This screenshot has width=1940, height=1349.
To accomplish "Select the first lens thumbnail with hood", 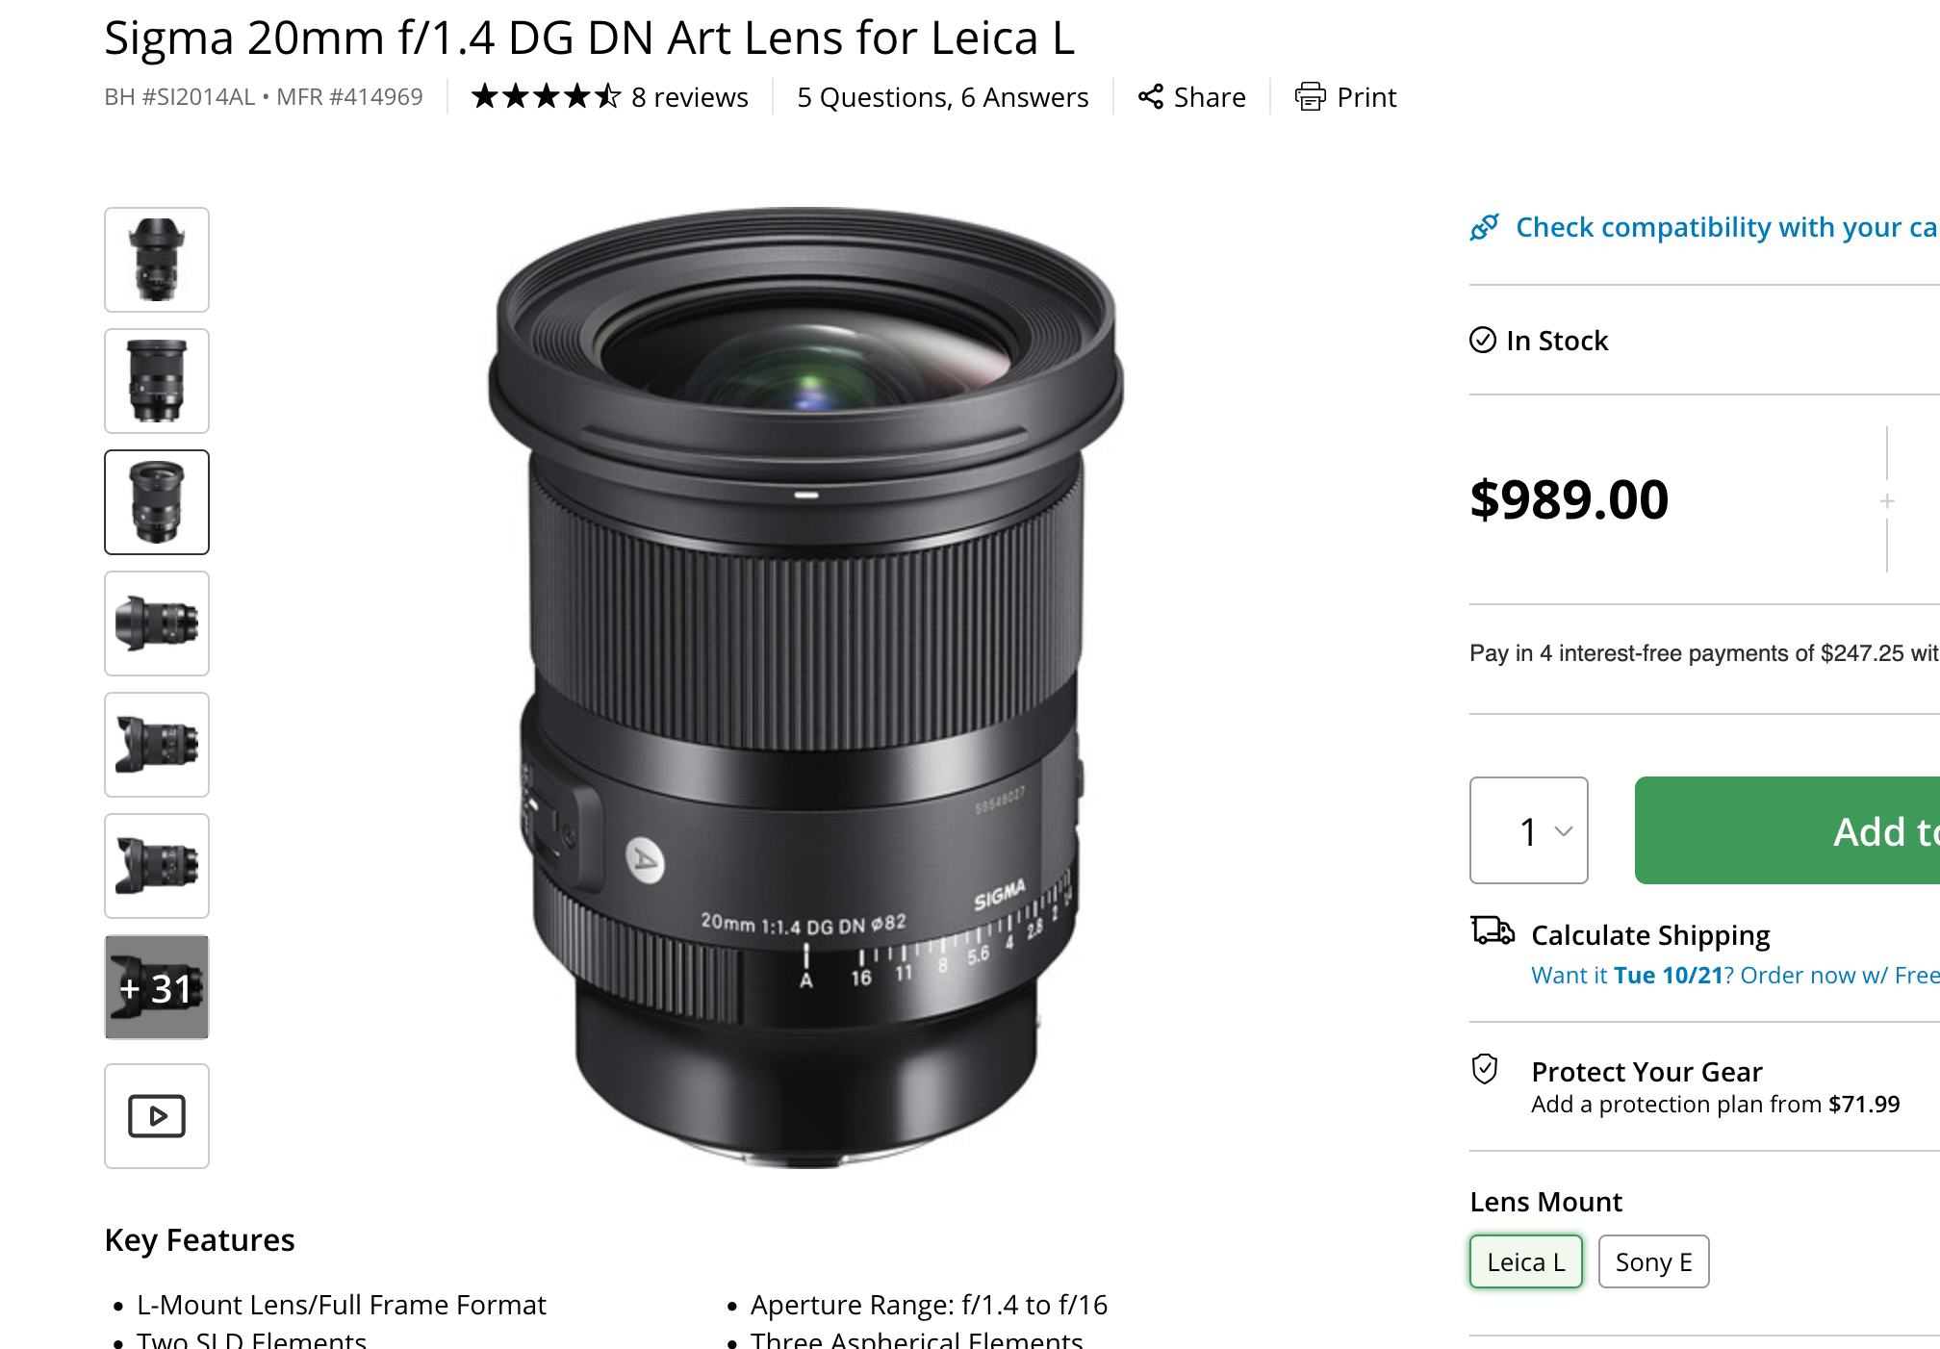I will [x=157, y=260].
